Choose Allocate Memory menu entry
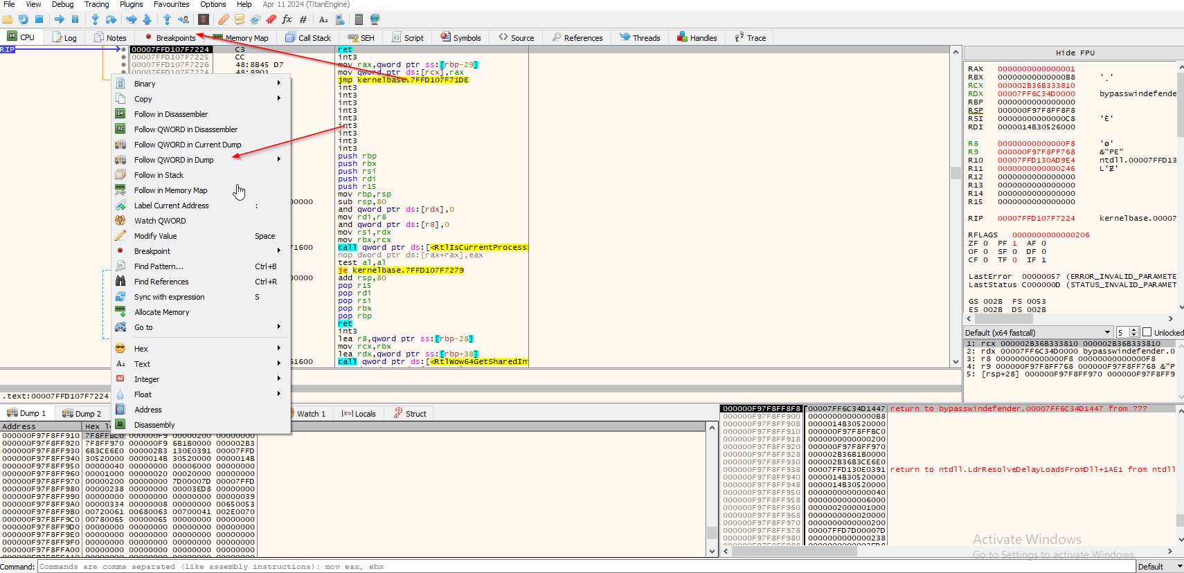1184x573 pixels. 201,312
